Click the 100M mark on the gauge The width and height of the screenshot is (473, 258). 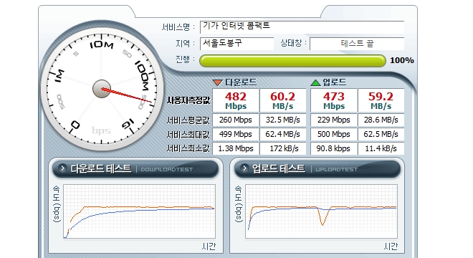pos(142,76)
